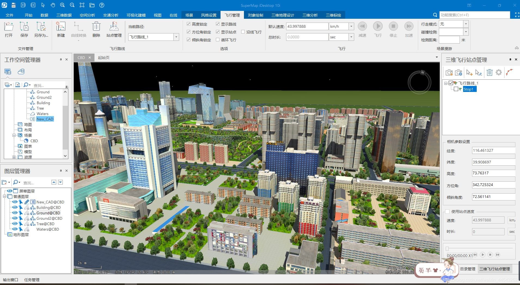Open 站点管理 stop management
Image resolution: width=520 pixels, height=285 pixels.
[x=114, y=30]
